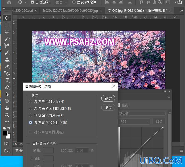Screen dimensions: 185x167
Task: Click the search magnifier in options bar
Action: coord(160,2)
